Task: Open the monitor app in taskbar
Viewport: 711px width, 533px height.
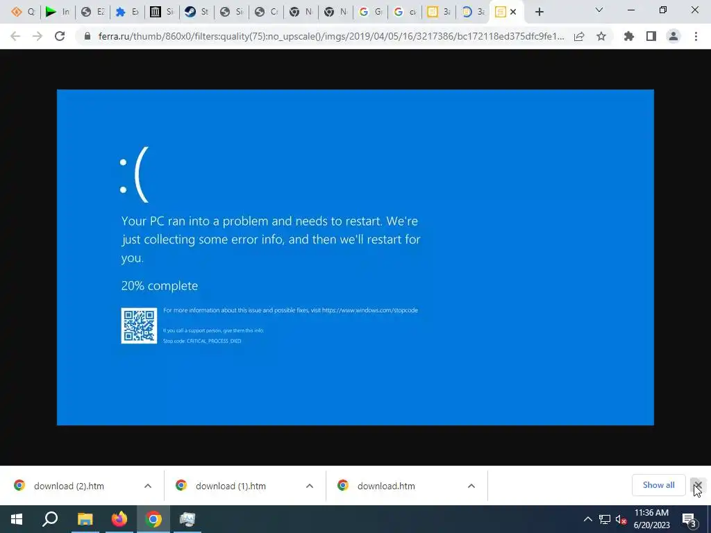Action: click(187, 519)
